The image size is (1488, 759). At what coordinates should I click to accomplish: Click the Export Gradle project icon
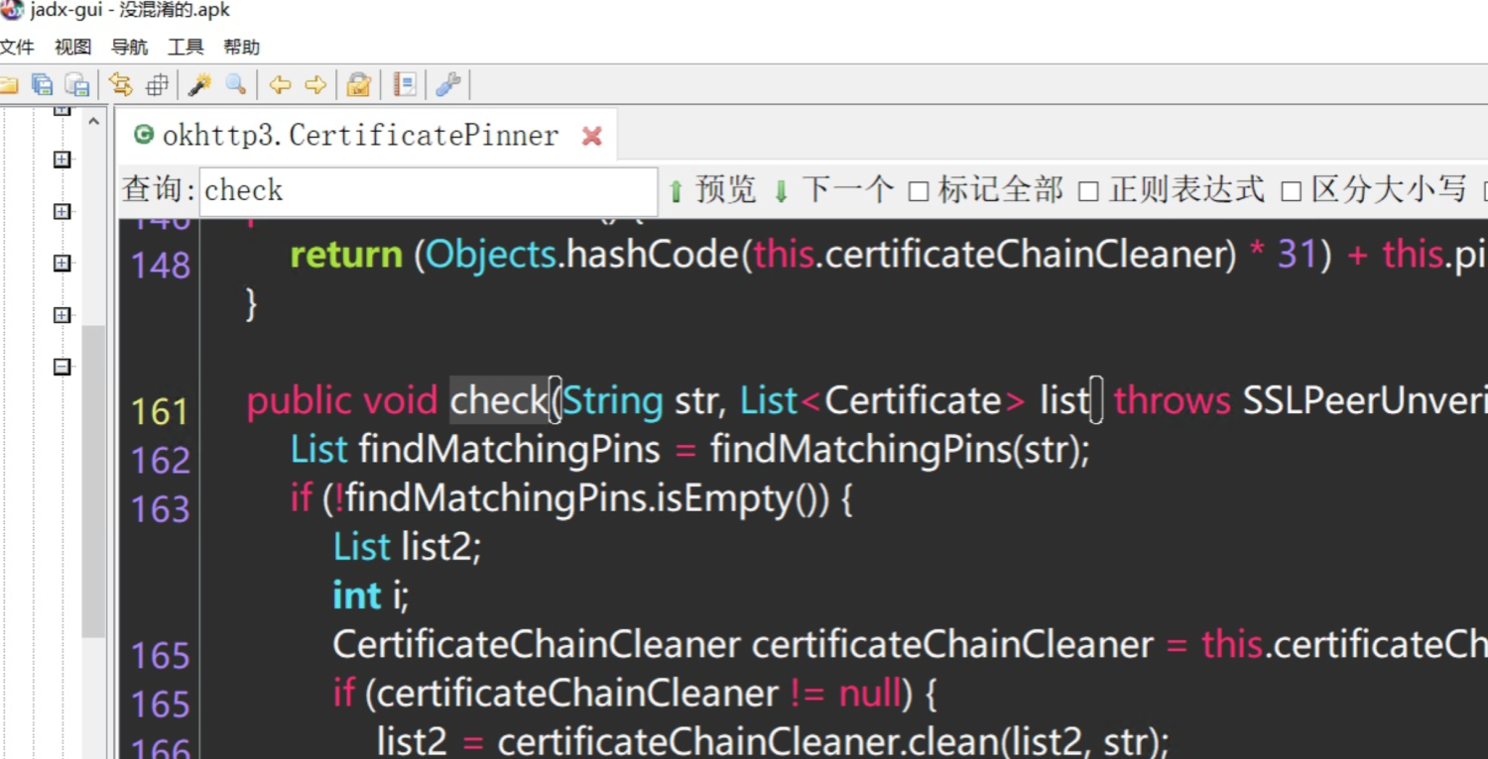tap(77, 85)
